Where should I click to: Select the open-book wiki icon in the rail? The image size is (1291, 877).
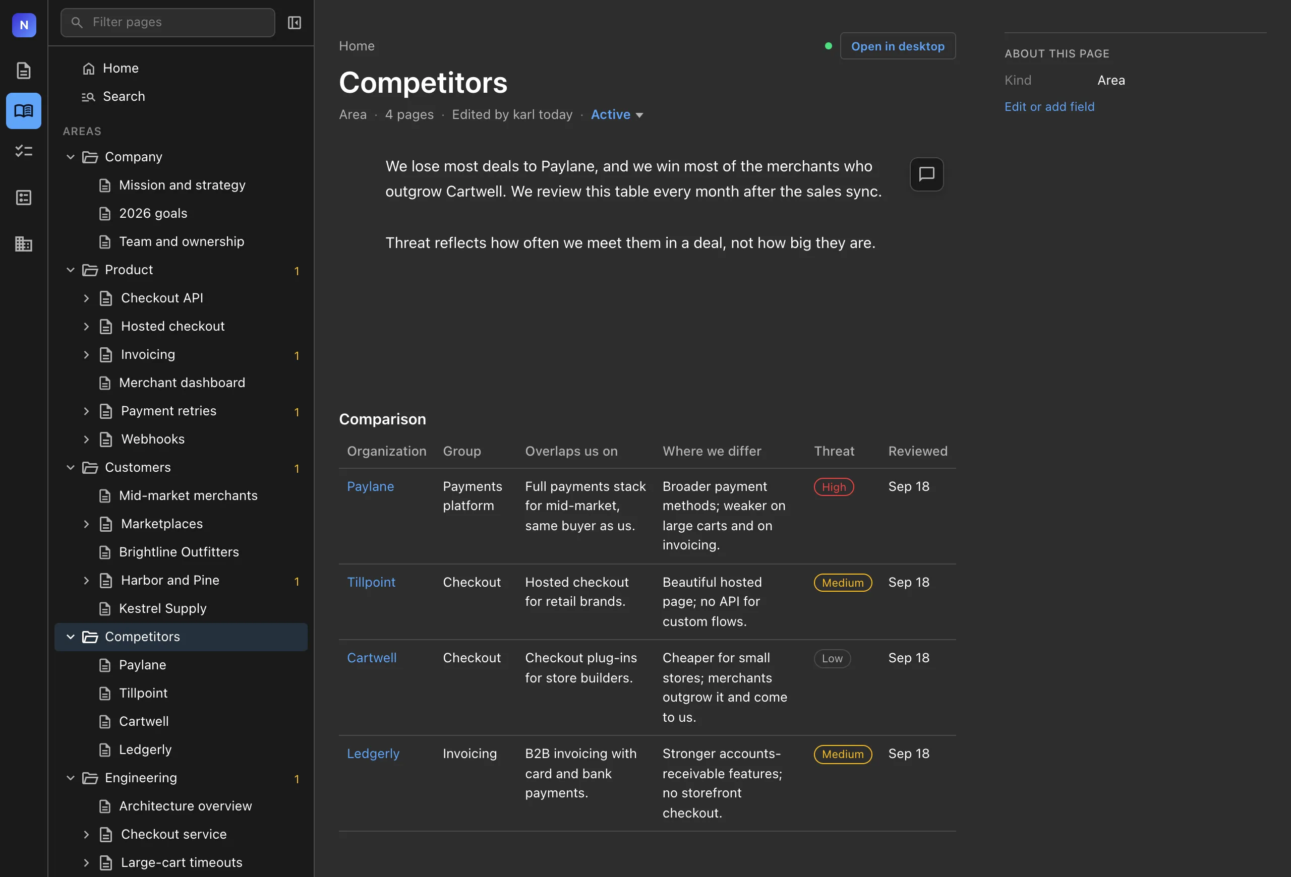coord(24,110)
